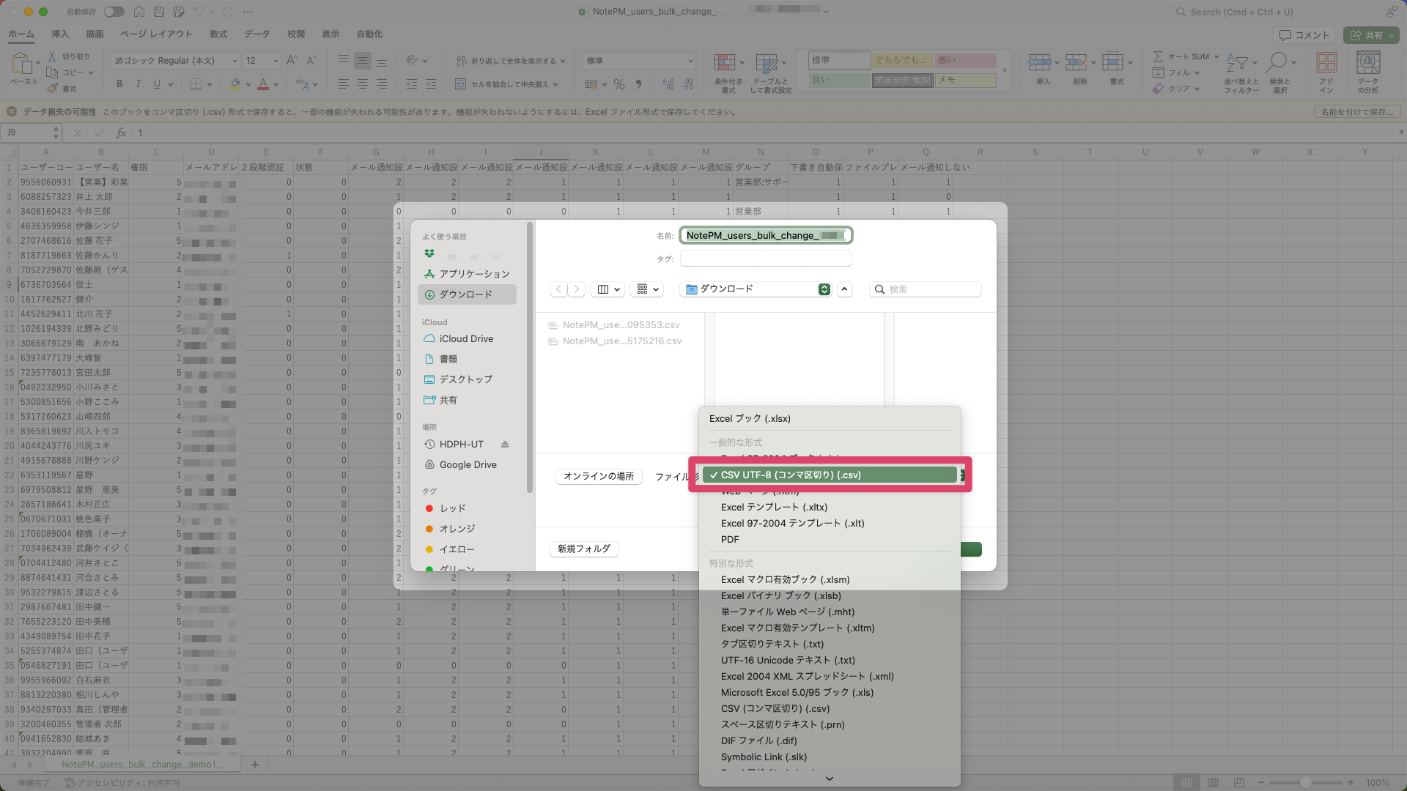Toggle the AutoSave switch in title bar

(114, 12)
